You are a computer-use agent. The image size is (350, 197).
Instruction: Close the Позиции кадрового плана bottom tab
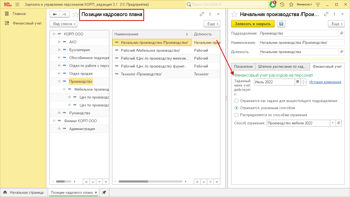(x=95, y=192)
